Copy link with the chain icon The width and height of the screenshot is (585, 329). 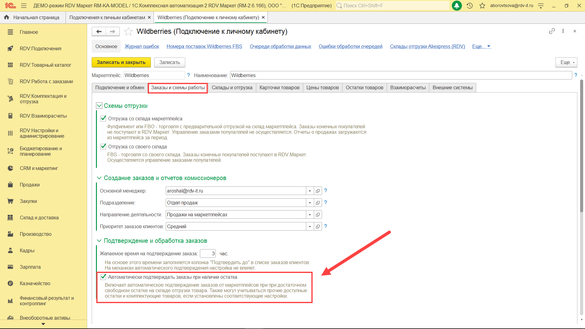(x=552, y=31)
